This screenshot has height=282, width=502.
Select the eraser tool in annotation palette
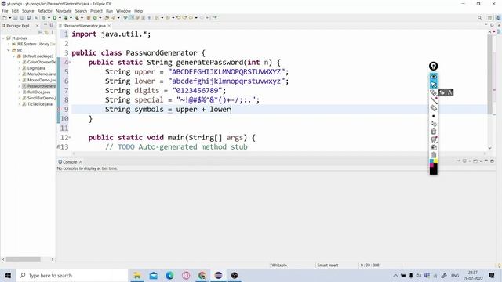click(x=433, y=108)
